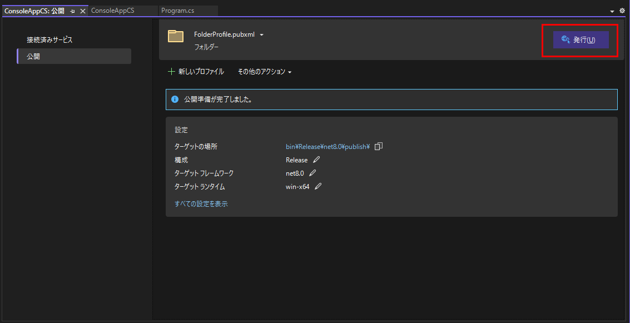Edit the net8.0 target framework via pencil icon
Image resolution: width=630 pixels, height=323 pixels.
pos(312,173)
